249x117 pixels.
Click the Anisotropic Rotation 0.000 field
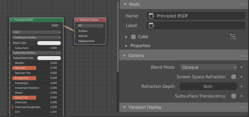pos(36,88)
